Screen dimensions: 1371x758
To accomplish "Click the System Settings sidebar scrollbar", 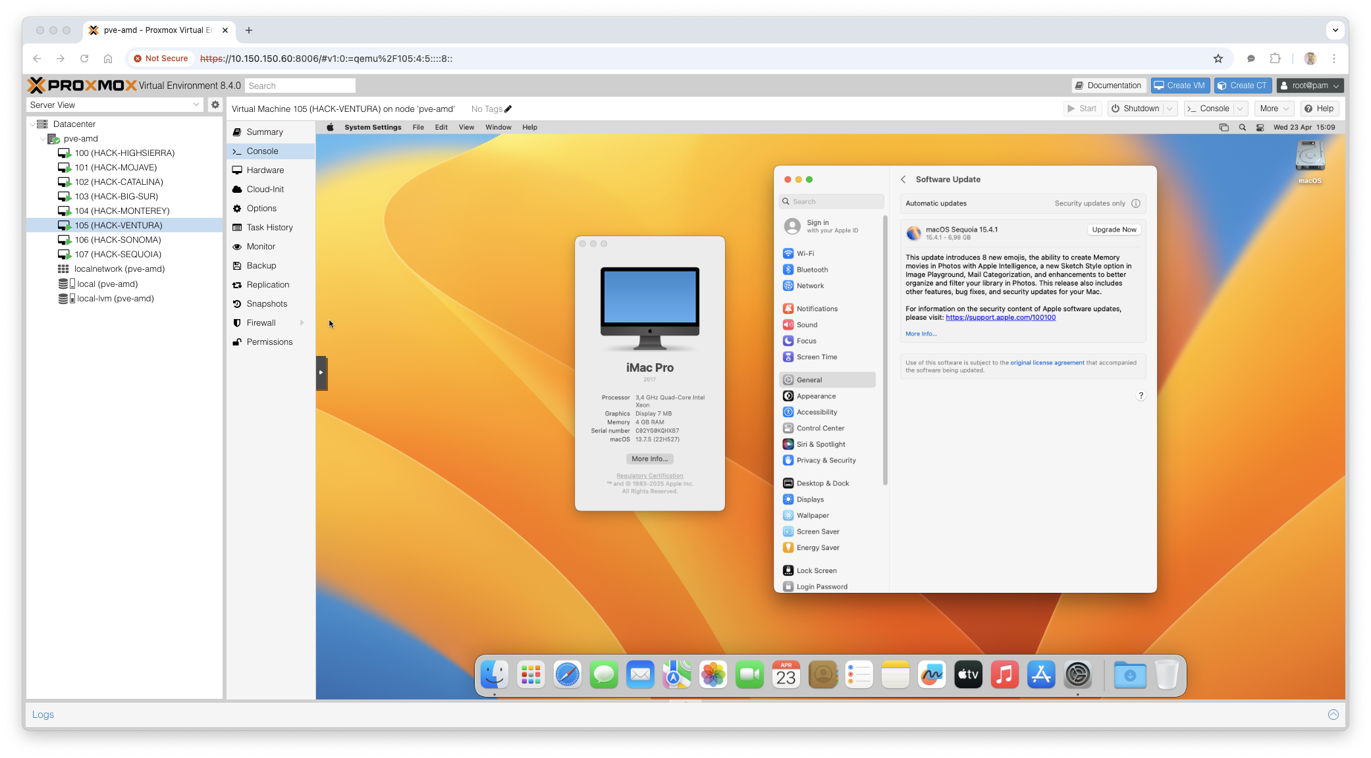I will (x=885, y=350).
